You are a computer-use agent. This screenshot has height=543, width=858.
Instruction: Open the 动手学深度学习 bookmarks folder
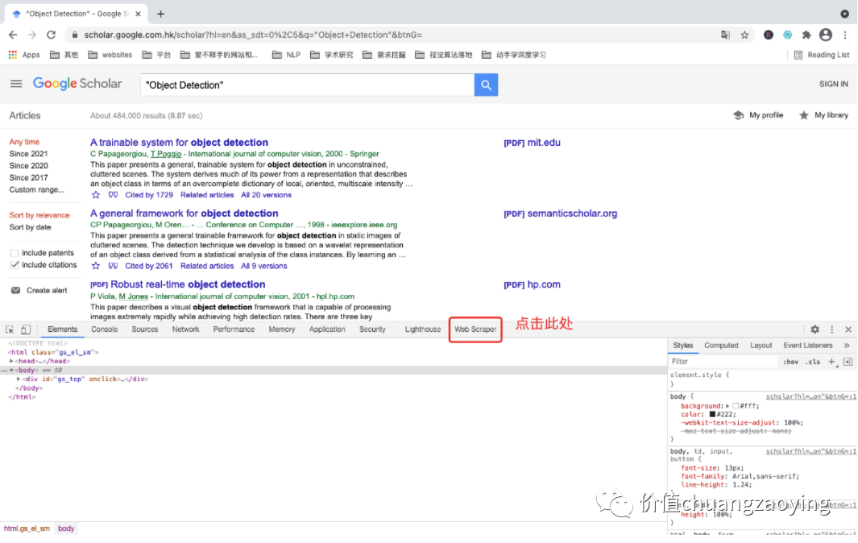point(514,55)
